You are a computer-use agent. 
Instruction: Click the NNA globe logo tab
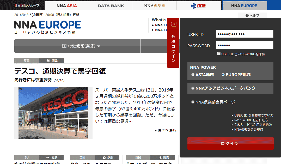[x=199, y=6]
